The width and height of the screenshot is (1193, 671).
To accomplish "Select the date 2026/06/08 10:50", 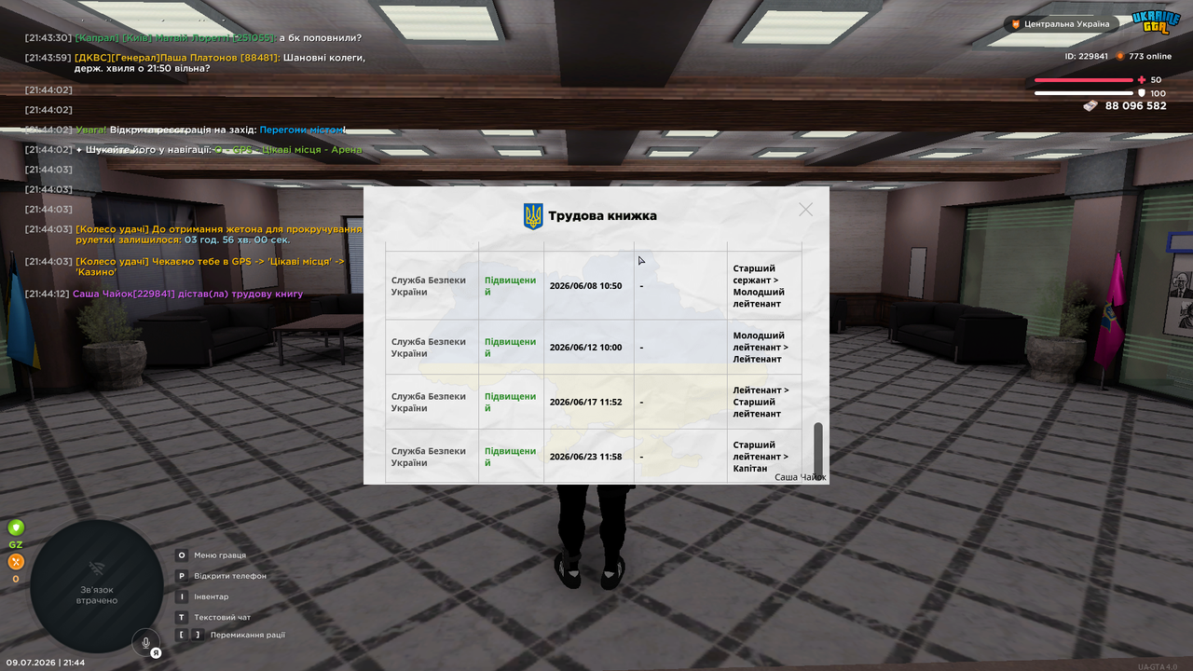I will click(x=585, y=286).
